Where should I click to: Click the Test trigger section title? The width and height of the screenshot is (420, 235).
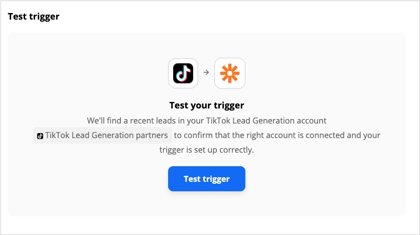34,17
